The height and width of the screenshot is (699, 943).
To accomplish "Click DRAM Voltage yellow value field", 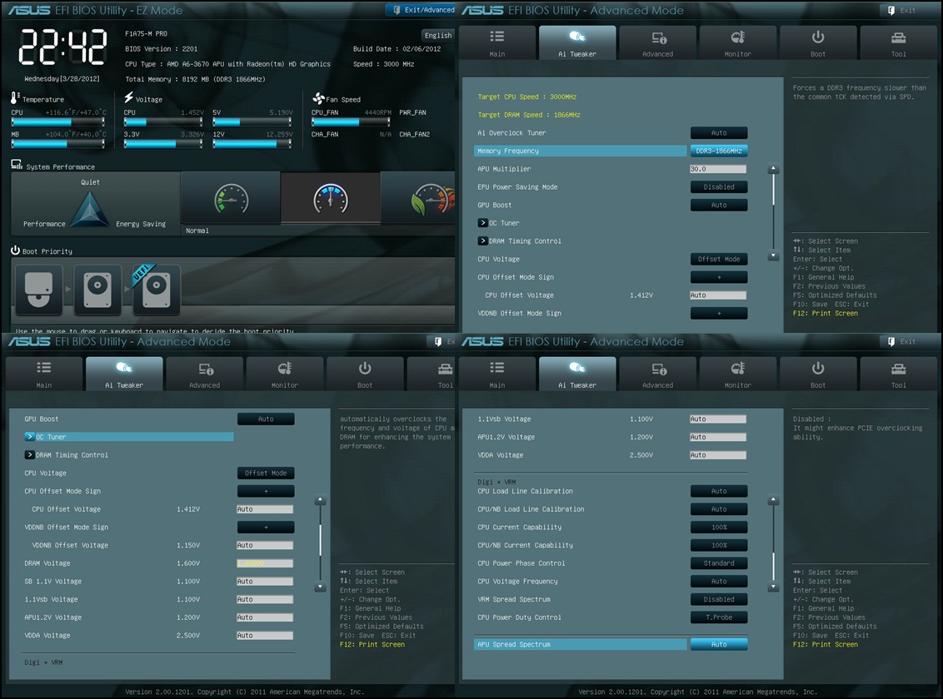I will (265, 563).
